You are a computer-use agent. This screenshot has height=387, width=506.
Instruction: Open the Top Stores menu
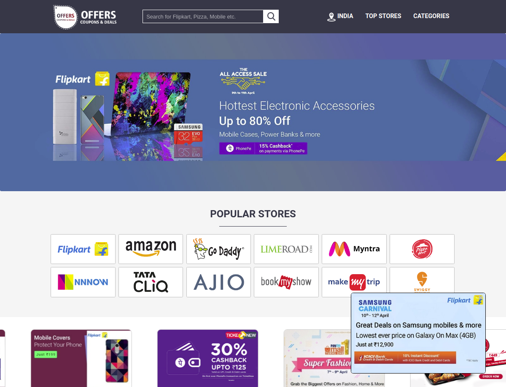(383, 16)
